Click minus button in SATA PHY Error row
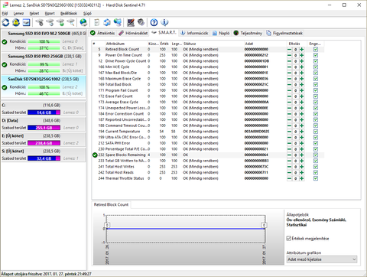 click(x=289, y=143)
